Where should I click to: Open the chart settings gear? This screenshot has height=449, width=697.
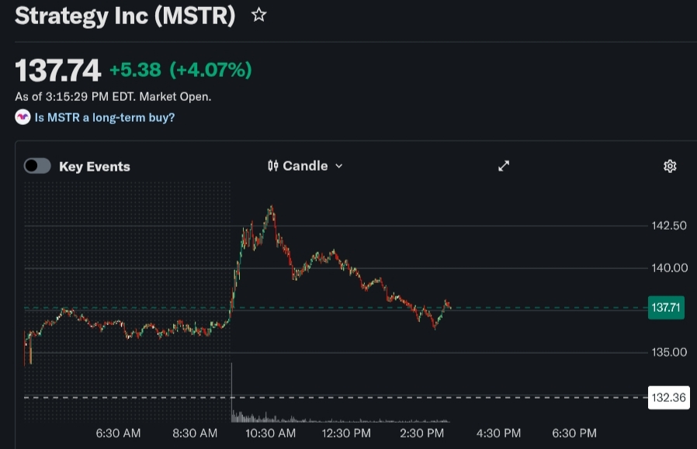(x=669, y=166)
